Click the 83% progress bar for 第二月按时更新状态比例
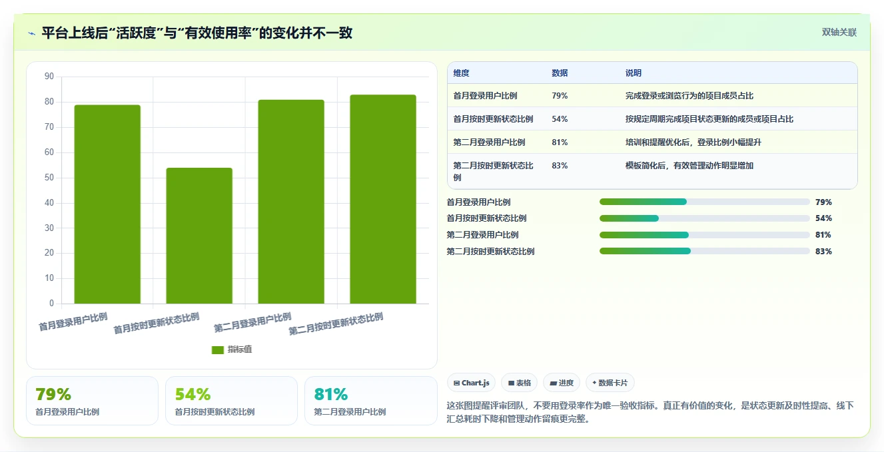The height and width of the screenshot is (452, 884). (x=704, y=251)
